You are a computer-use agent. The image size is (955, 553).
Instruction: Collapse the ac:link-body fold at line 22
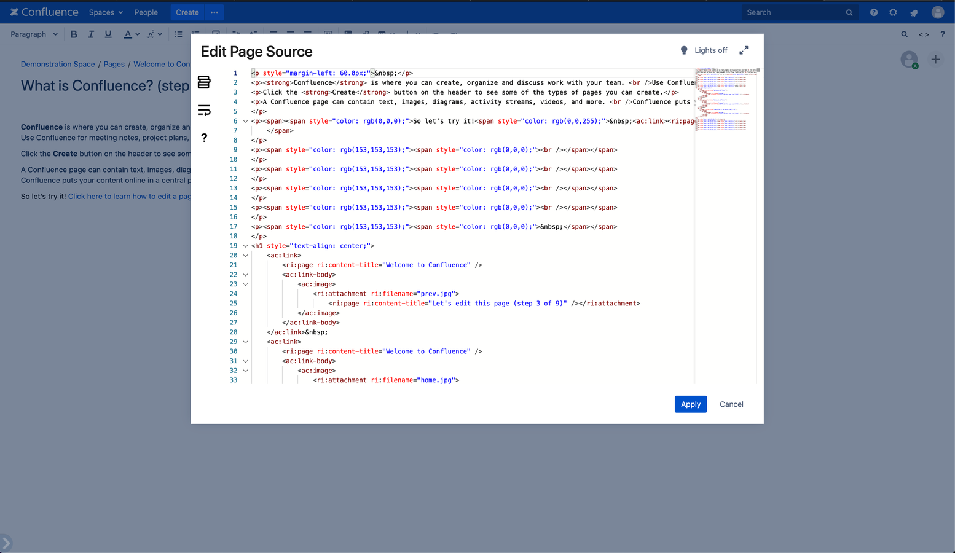[x=245, y=275]
